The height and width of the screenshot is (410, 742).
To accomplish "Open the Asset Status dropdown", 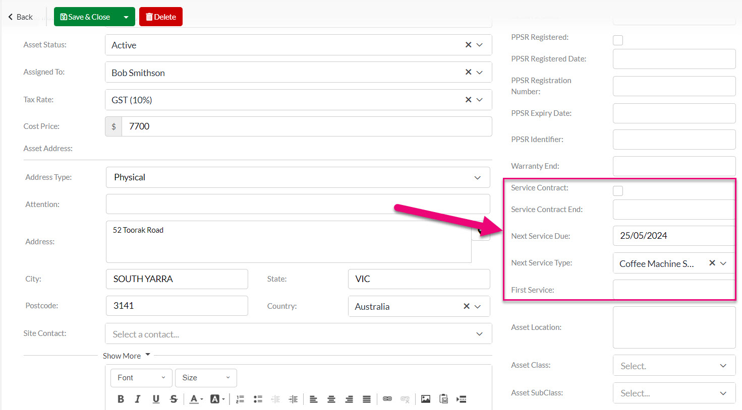I will (x=480, y=45).
